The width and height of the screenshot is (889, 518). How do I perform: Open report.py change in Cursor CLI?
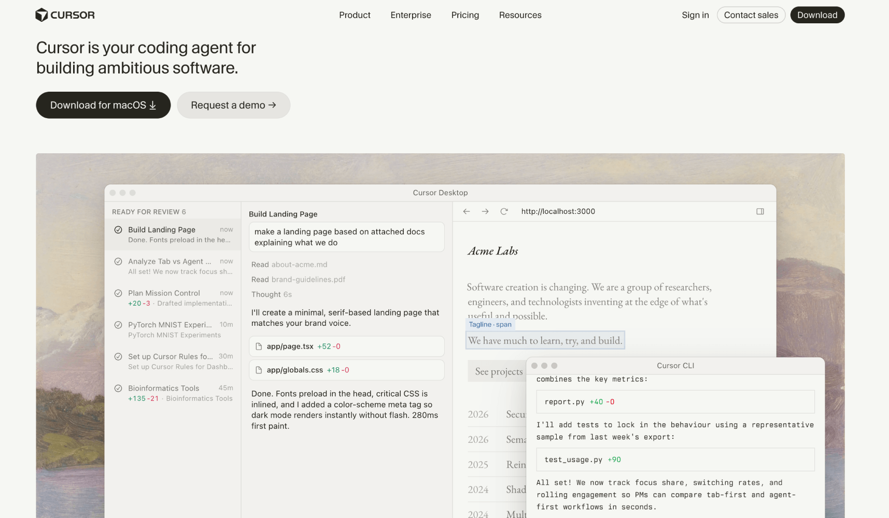pyautogui.click(x=675, y=402)
